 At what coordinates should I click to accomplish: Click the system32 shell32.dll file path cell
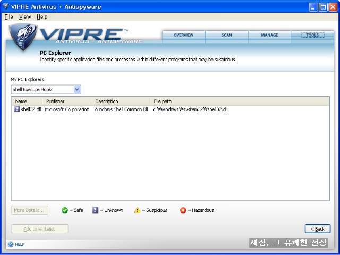pyautogui.click(x=190, y=109)
